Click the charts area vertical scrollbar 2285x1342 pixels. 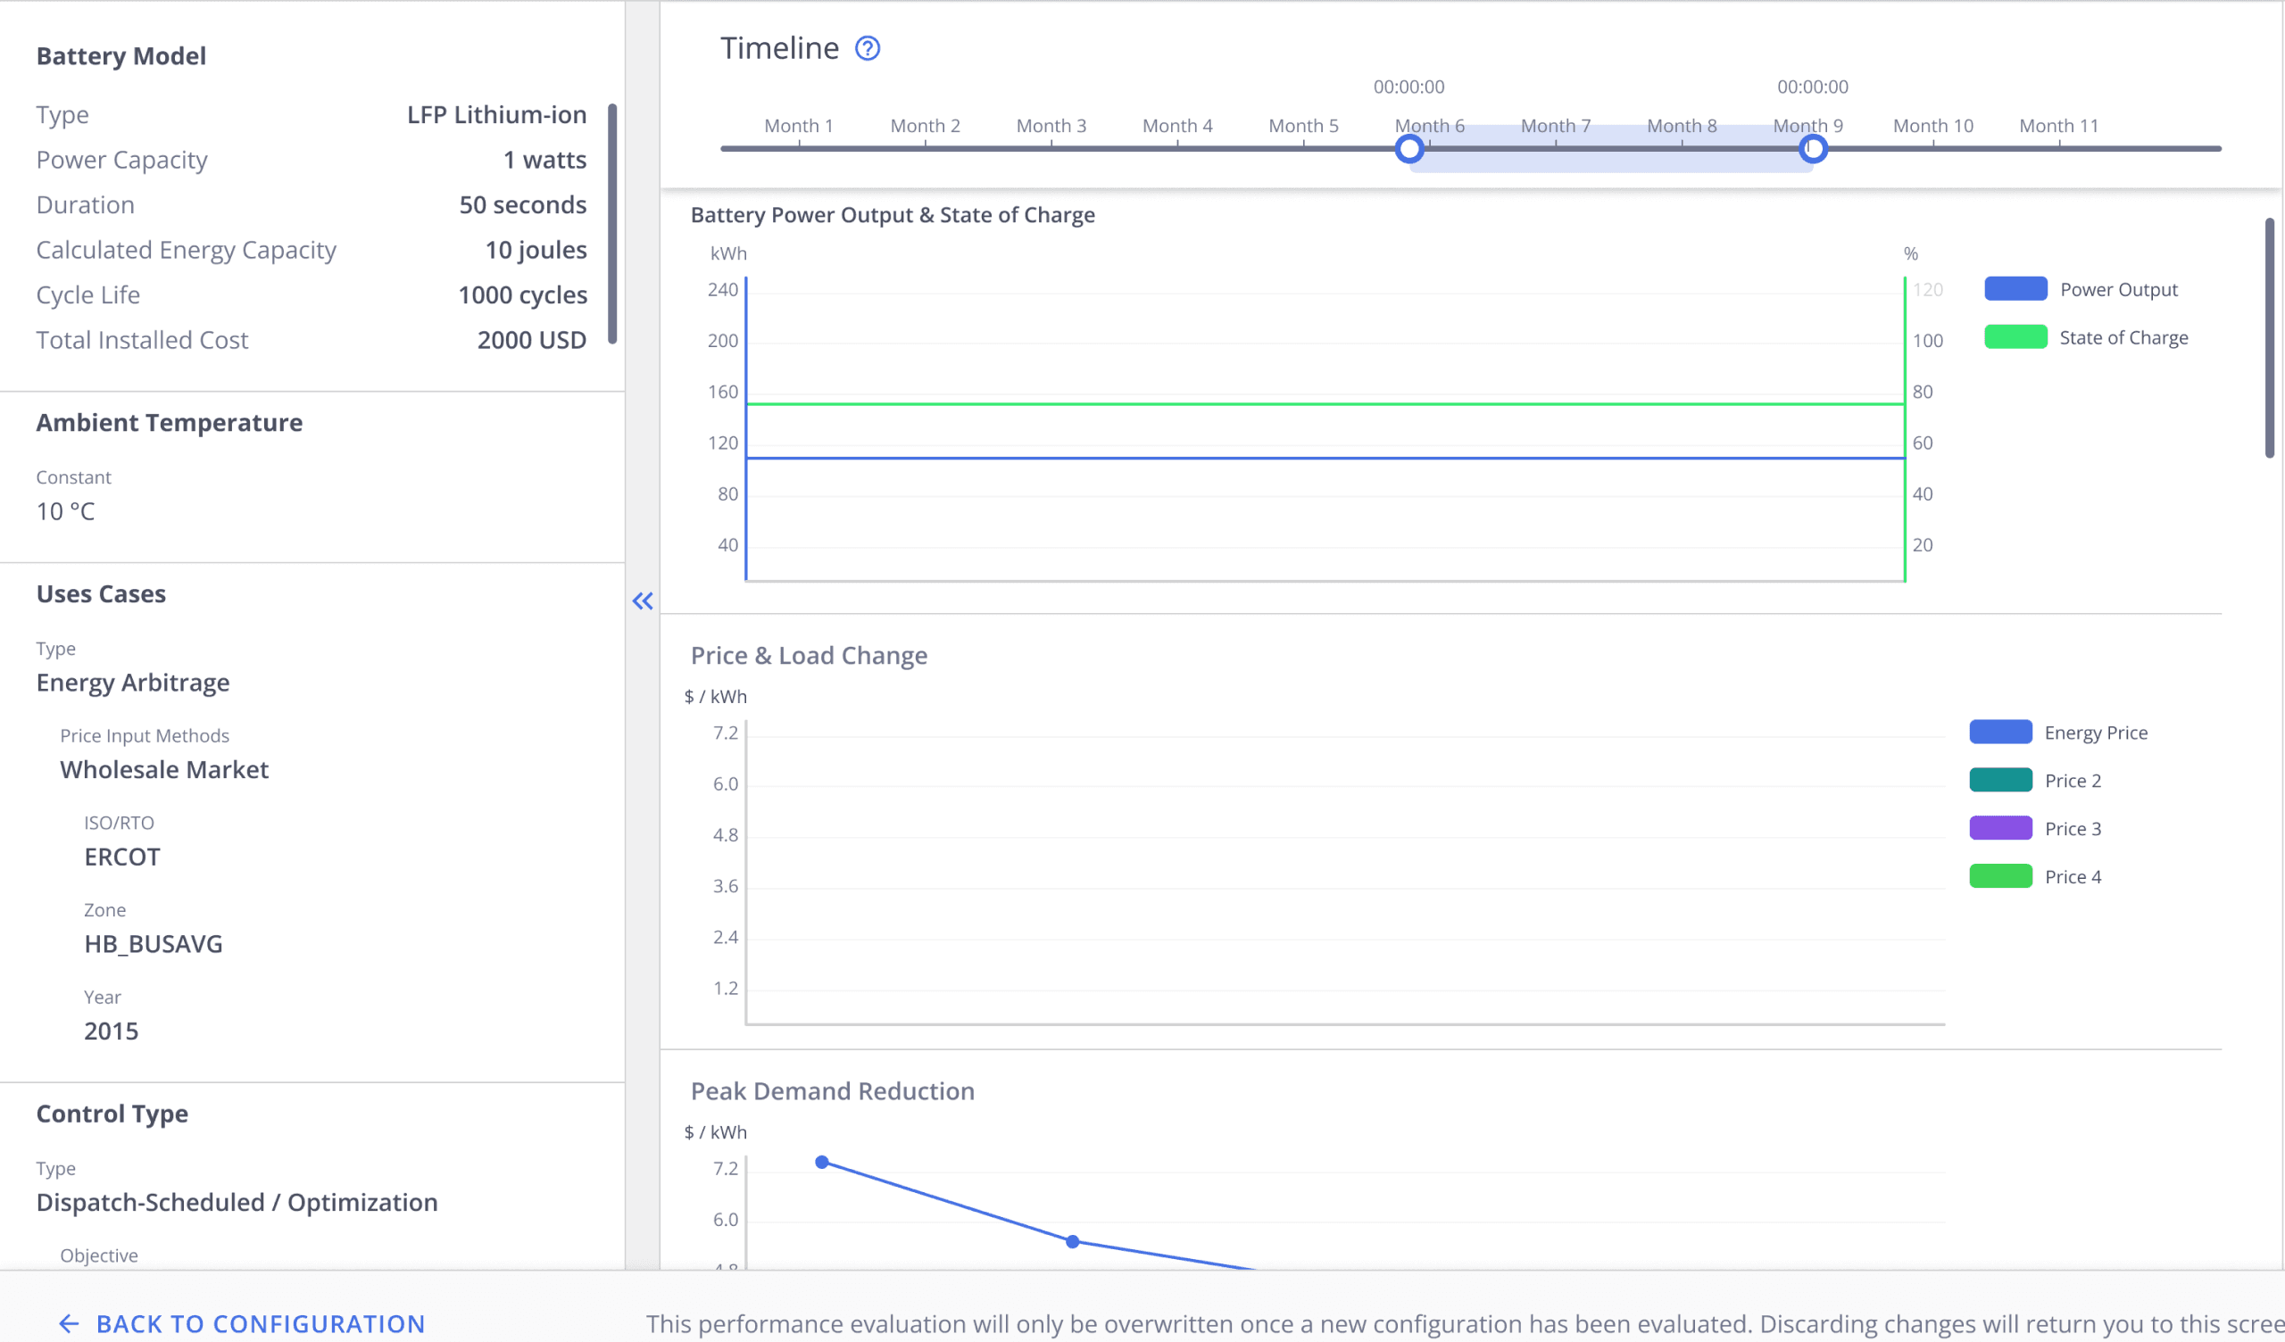point(2271,337)
